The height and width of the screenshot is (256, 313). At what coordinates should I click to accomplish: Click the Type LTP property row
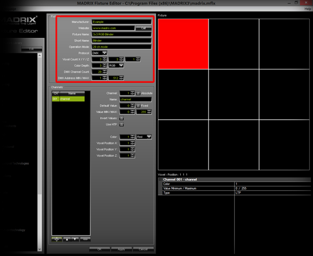click(237, 193)
